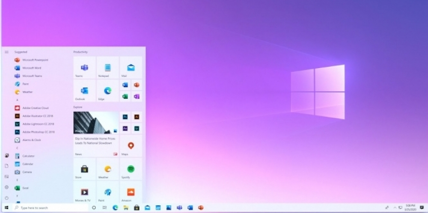Open Photos from the taskbar
428x213 pixels.
(x=169, y=208)
